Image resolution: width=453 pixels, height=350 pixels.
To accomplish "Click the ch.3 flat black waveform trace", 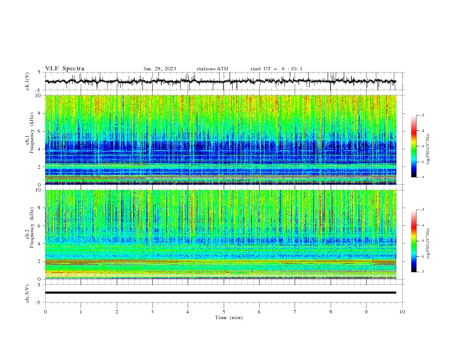I will pyautogui.click(x=220, y=293).
